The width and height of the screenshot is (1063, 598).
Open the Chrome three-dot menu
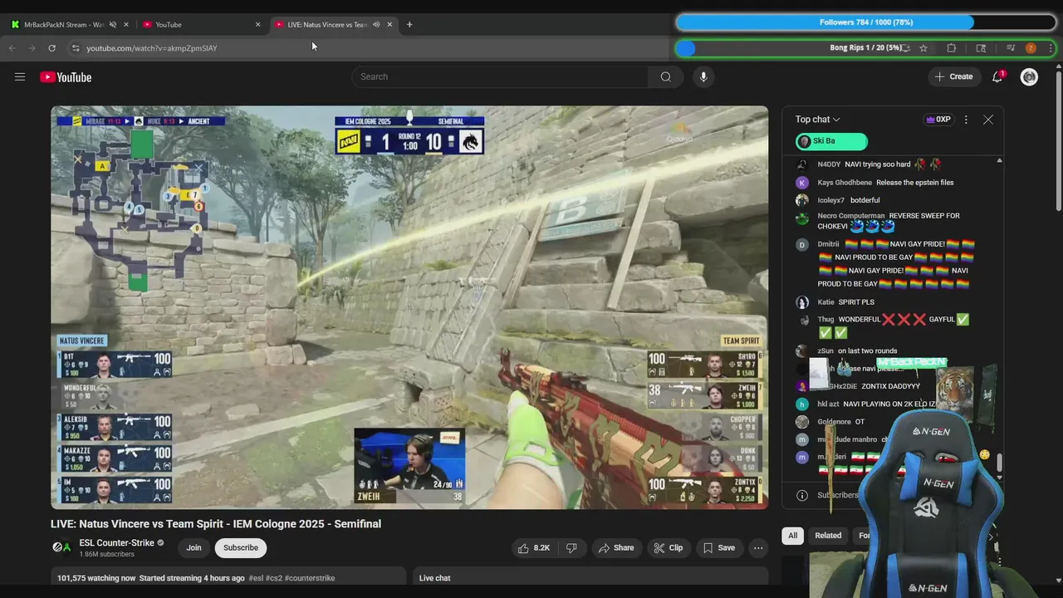pyautogui.click(x=1051, y=48)
